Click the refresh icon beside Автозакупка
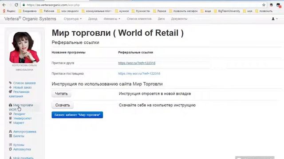Viewport: 284px width, 159px height. point(10,149)
